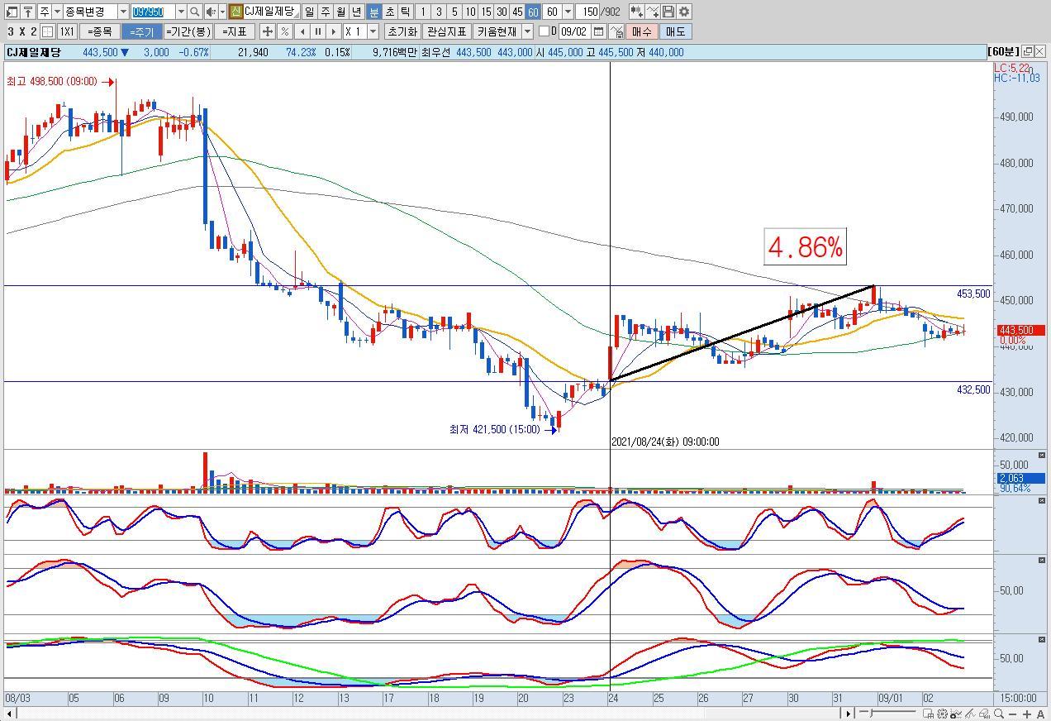The width and height of the screenshot is (1051, 721).
Task: Click the draw trendline icon in bottom toolbar
Action: 971,714
